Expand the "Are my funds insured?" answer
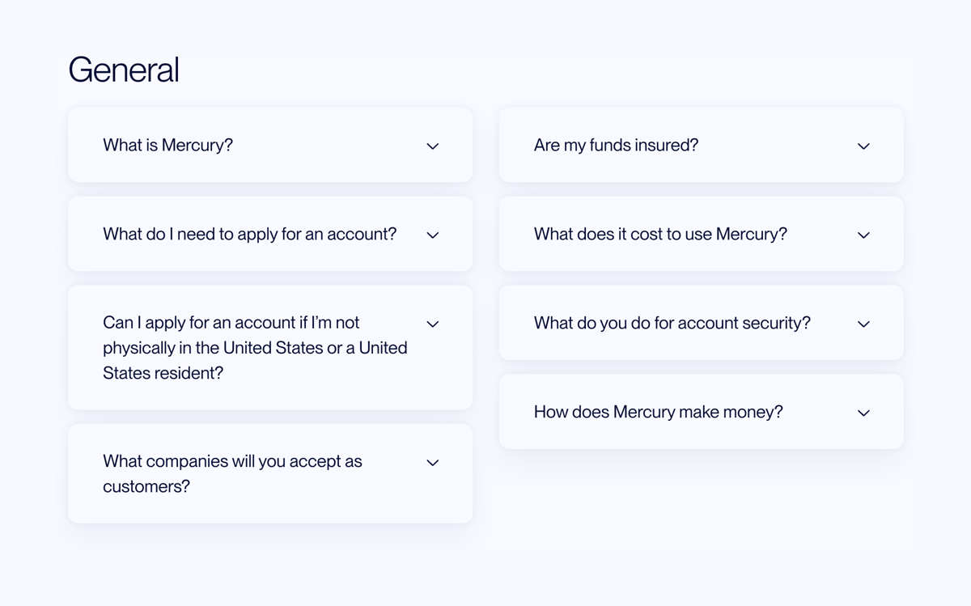The image size is (971, 606). coord(863,146)
